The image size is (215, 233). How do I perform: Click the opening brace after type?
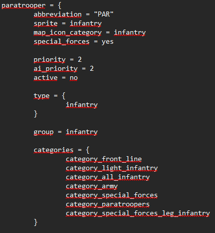(64, 96)
